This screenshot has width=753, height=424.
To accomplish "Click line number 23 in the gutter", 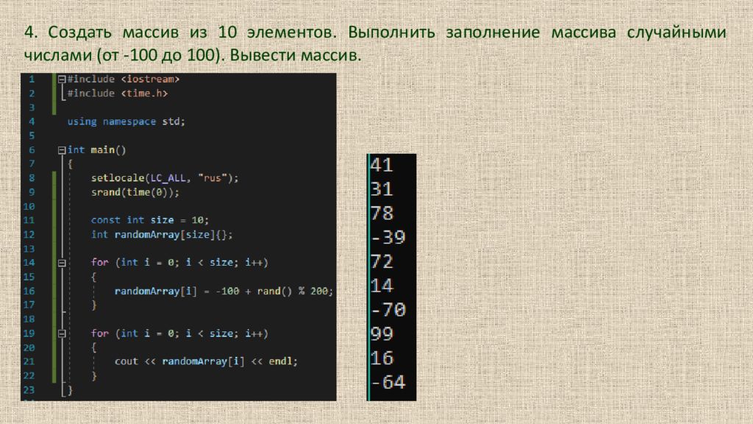I will coord(29,389).
